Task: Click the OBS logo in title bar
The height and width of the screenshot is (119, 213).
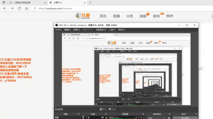Action: tap(56, 25)
